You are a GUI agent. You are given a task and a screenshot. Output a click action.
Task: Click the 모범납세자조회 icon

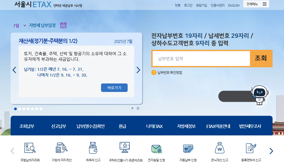click(30, 148)
